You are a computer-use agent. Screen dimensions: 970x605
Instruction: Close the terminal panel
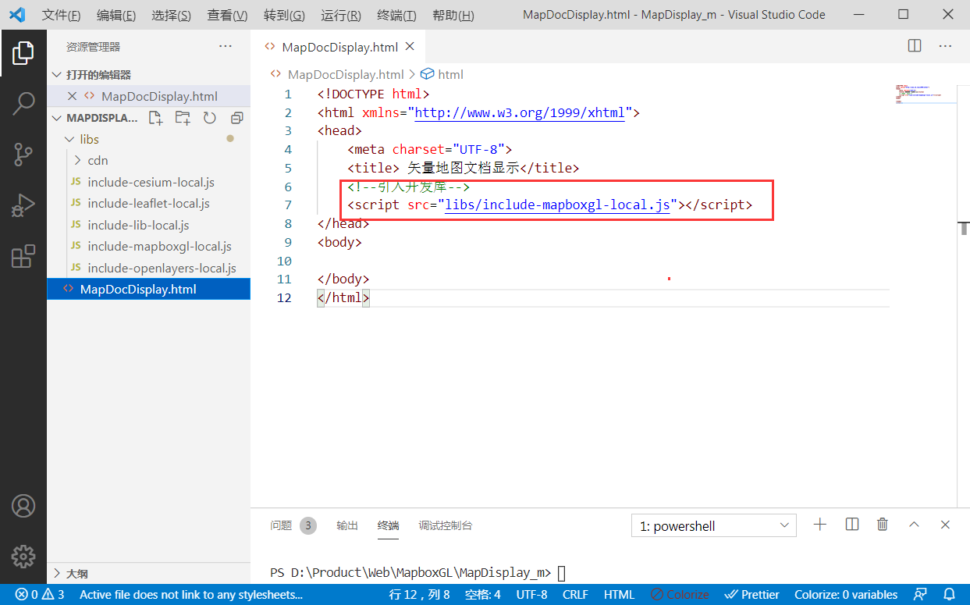tap(945, 525)
